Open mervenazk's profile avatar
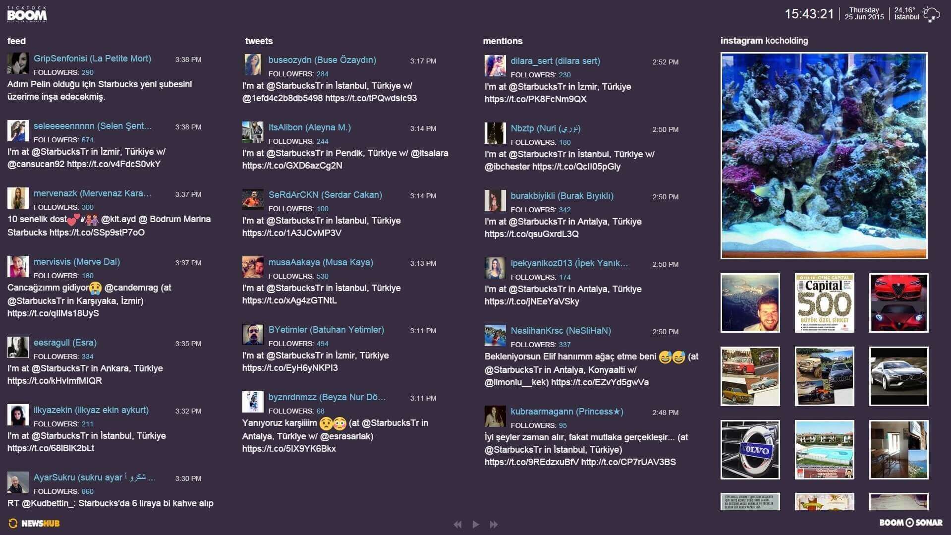The height and width of the screenshot is (535, 951). point(18,199)
